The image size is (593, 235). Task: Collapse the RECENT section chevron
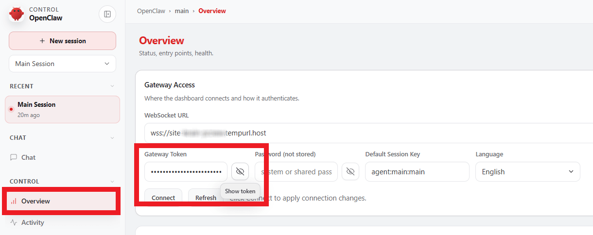[x=112, y=86]
